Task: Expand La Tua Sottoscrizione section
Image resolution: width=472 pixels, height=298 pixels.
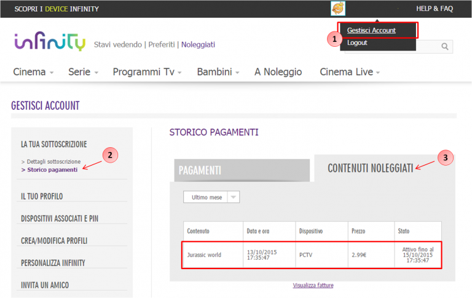Action: pyautogui.click(x=54, y=144)
